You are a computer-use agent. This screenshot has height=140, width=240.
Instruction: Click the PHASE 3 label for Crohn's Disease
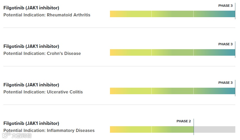(225, 44)
